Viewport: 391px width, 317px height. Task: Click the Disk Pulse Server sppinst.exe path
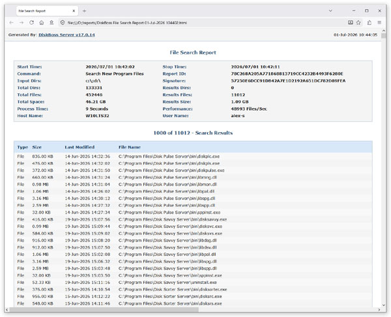[169, 212]
